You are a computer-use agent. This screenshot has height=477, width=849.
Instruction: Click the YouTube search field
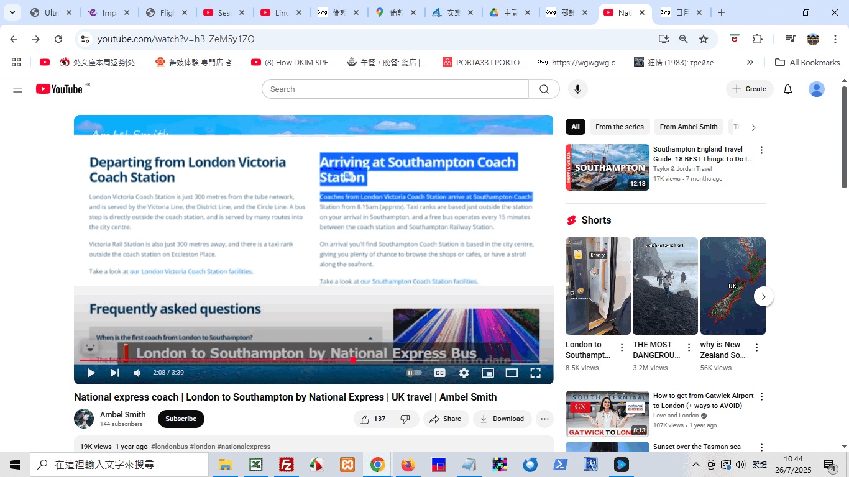point(395,89)
